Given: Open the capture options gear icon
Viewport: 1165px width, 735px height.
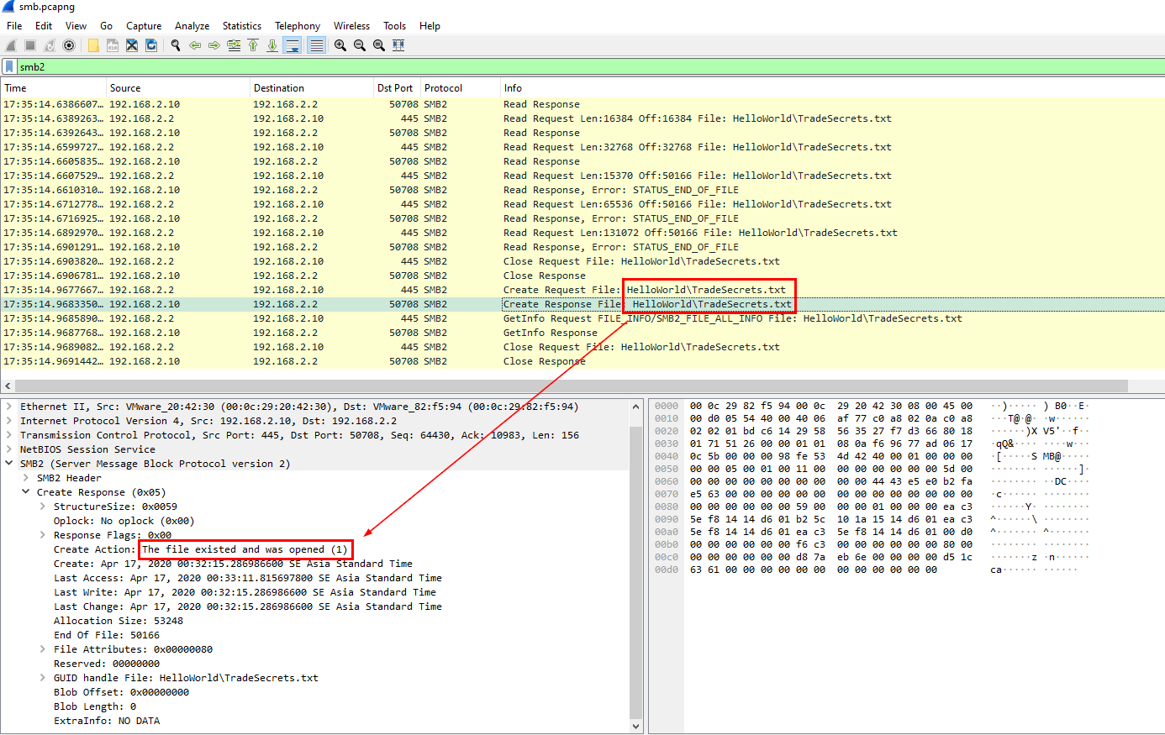Looking at the screenshot, I should click(69, 45).
